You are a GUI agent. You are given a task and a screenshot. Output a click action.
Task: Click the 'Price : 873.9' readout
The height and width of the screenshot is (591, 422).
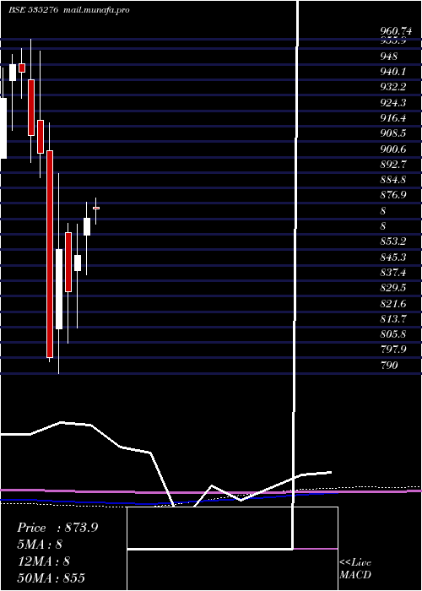57,528
